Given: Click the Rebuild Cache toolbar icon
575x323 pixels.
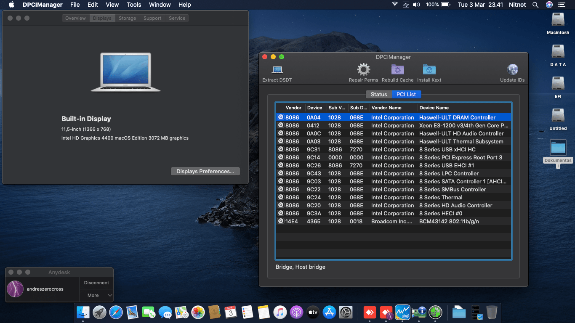Looking at the screenshot, I should click(x=398, y=69).
